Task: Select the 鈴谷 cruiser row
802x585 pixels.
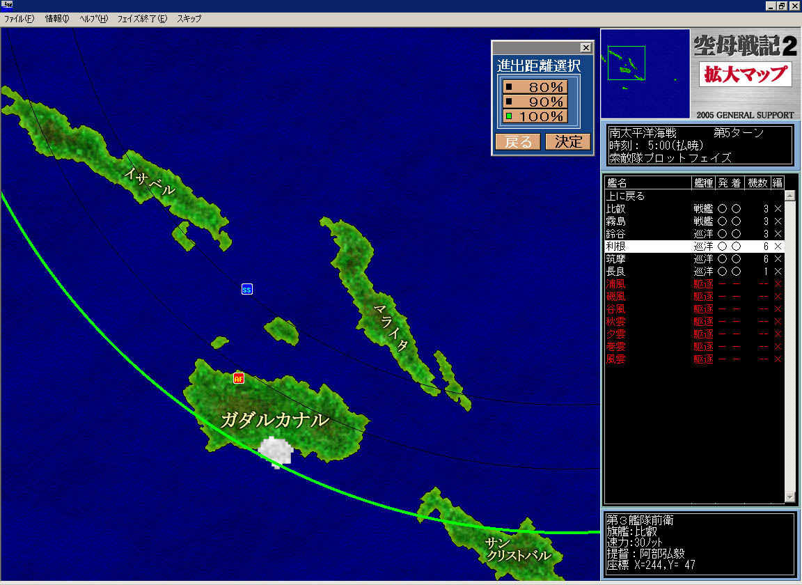Action: pos(695,234)
